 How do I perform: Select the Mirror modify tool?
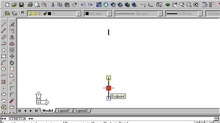click(x=12, y=37)
